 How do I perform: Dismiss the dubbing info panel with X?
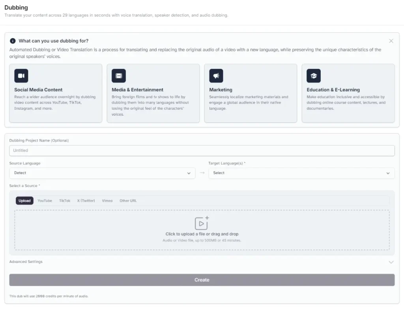[x=391, y=41]
